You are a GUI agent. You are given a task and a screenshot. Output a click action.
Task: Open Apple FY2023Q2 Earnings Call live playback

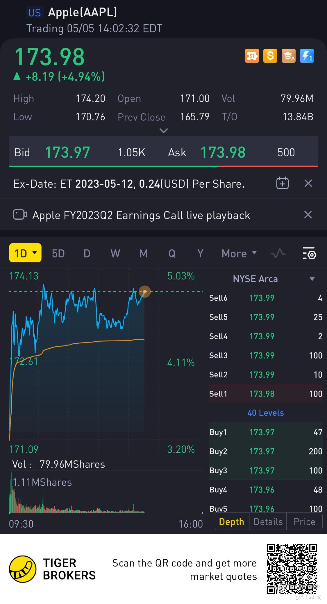(141, 215)
